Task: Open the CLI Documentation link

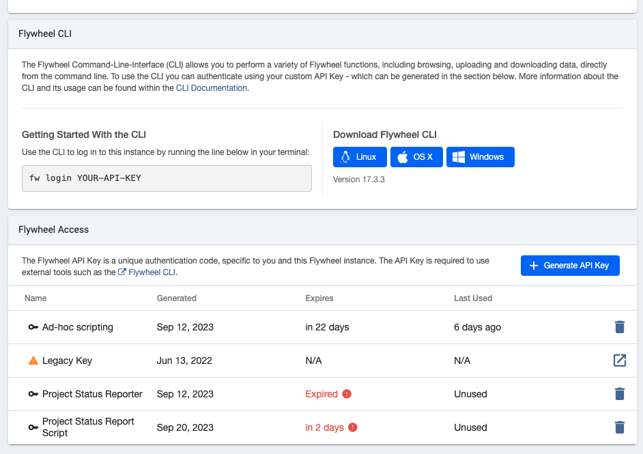Action: tap(211, 87)
